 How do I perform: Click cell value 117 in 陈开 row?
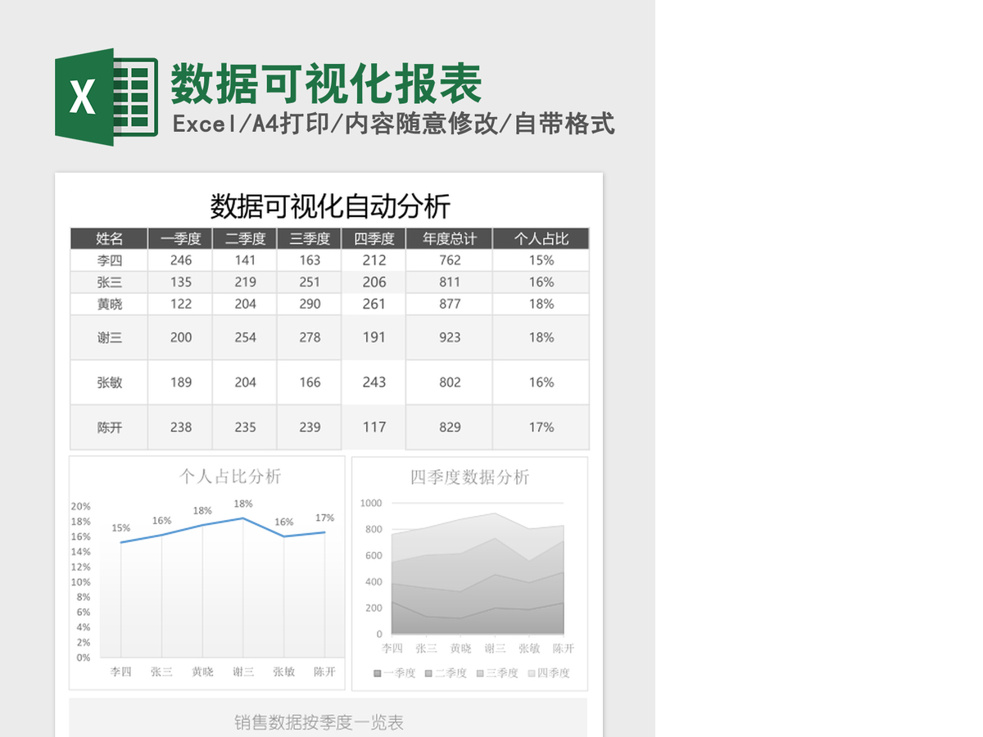374,427
